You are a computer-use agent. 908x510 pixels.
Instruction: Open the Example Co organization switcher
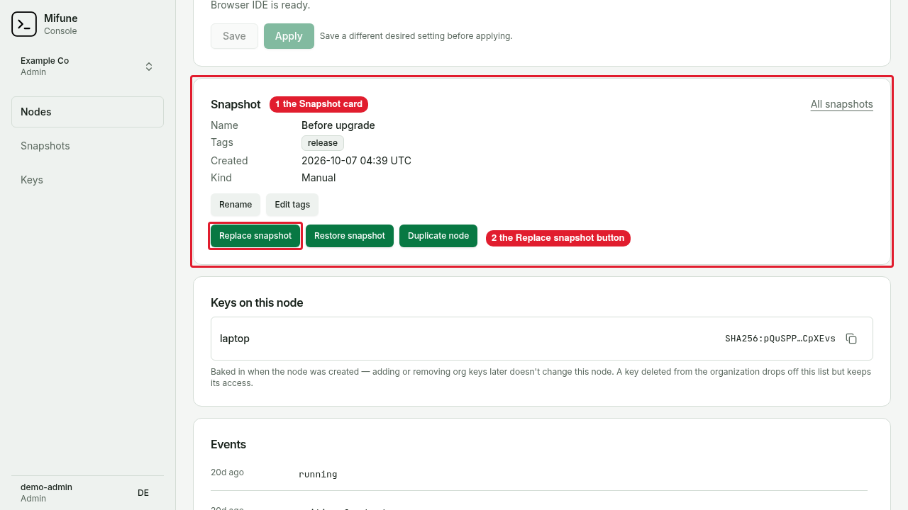[x=87, y=67]
